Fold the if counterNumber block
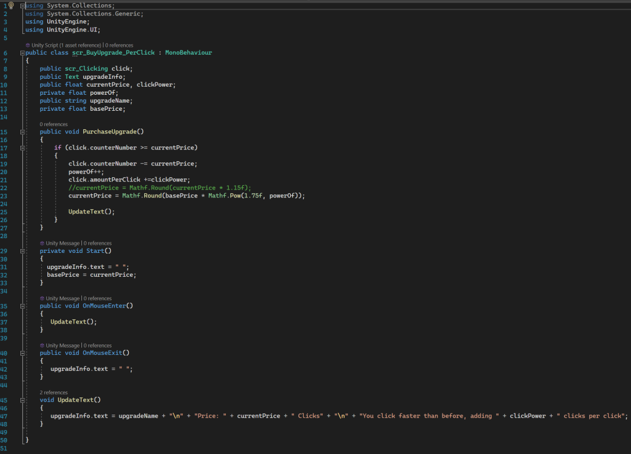Image resolution: width=631 pixels, height=454 pixels. coord(23,148)
